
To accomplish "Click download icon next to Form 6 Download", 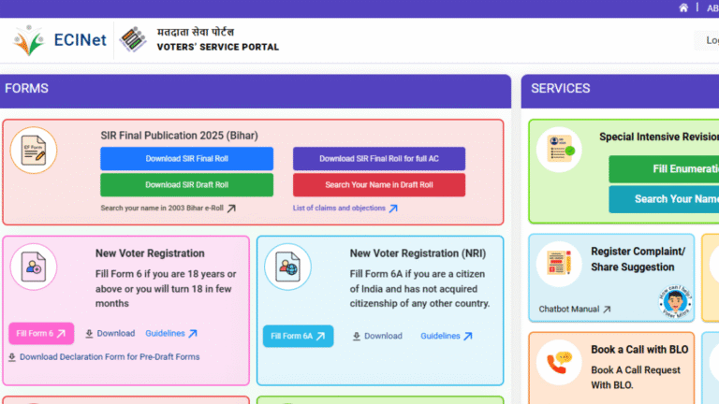I will click(x=89, y=334).
